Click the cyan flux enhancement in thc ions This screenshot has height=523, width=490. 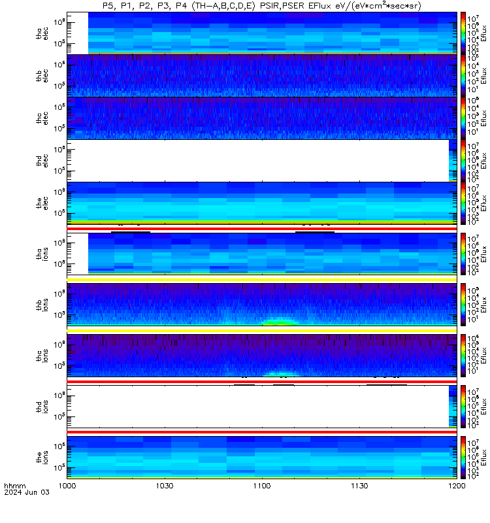[x=280, y=374]
